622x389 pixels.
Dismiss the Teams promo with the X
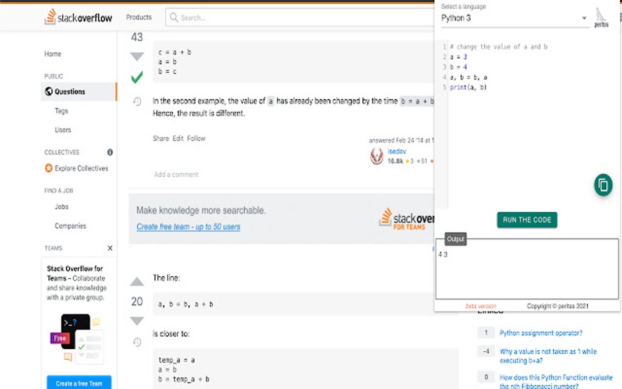[109, 248]
